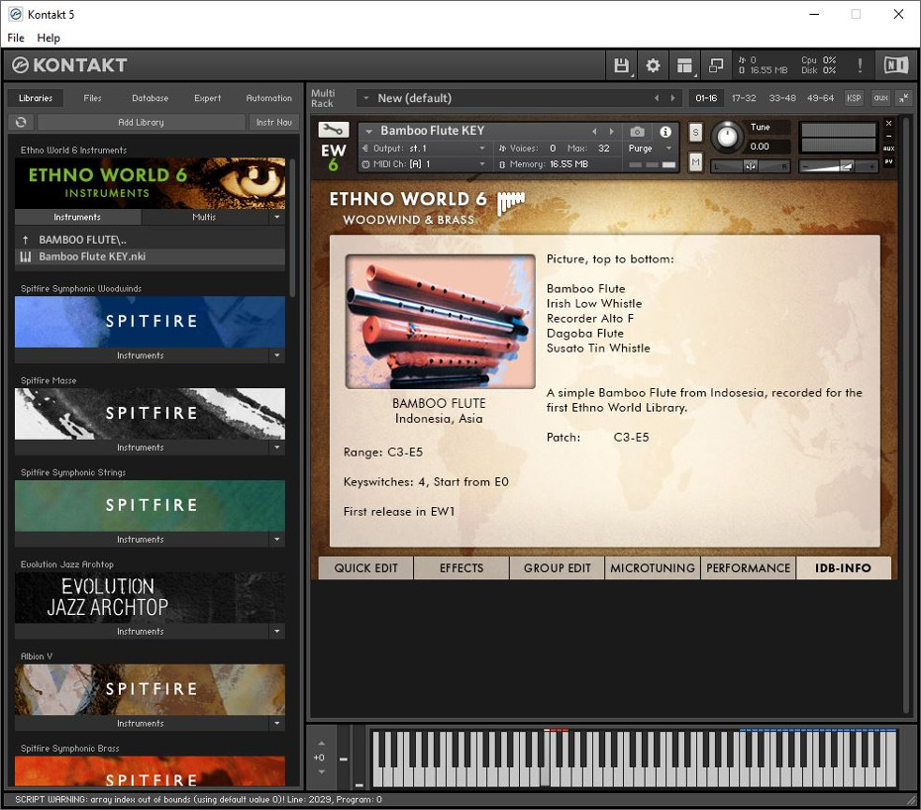The image size is (921, 810).
Task: Open the Help menu
Action: tap(49, 38)
